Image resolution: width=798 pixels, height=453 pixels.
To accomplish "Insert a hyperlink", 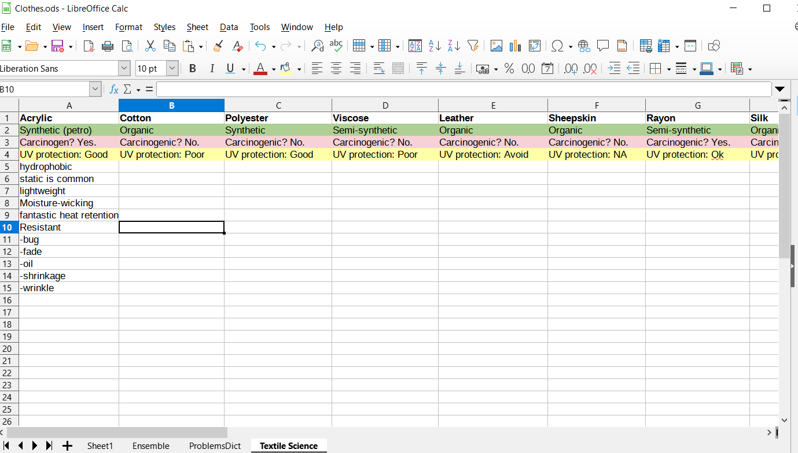I will click(583, 46).
